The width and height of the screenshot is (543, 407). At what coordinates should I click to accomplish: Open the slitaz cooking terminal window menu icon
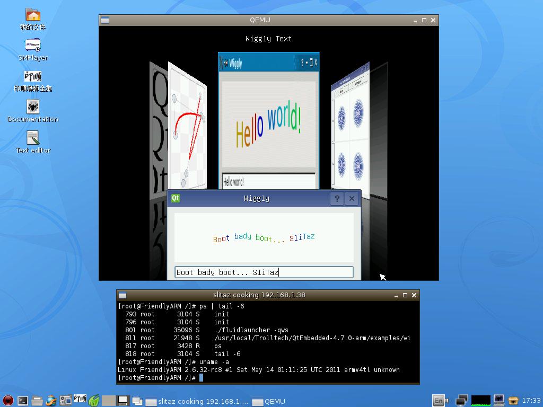[x=122, y=295]
